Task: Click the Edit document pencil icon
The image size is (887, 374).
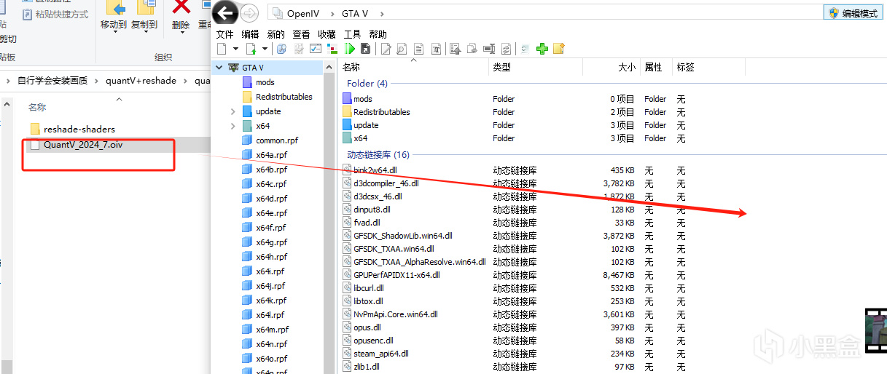Action: (386, 49)
